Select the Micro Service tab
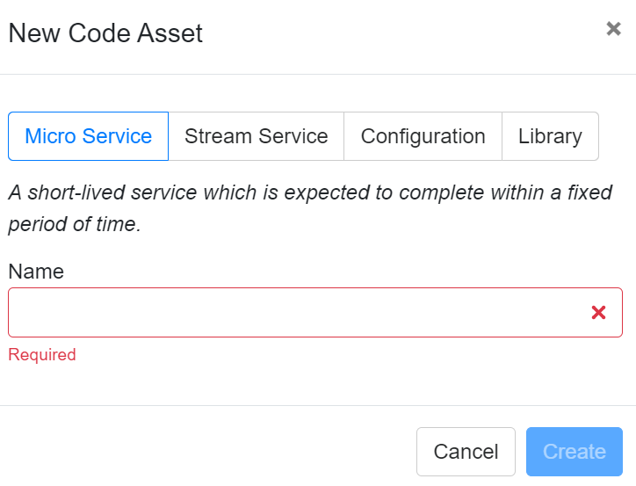The height and width of the screenshot is (486, 636). coord(88,136)
